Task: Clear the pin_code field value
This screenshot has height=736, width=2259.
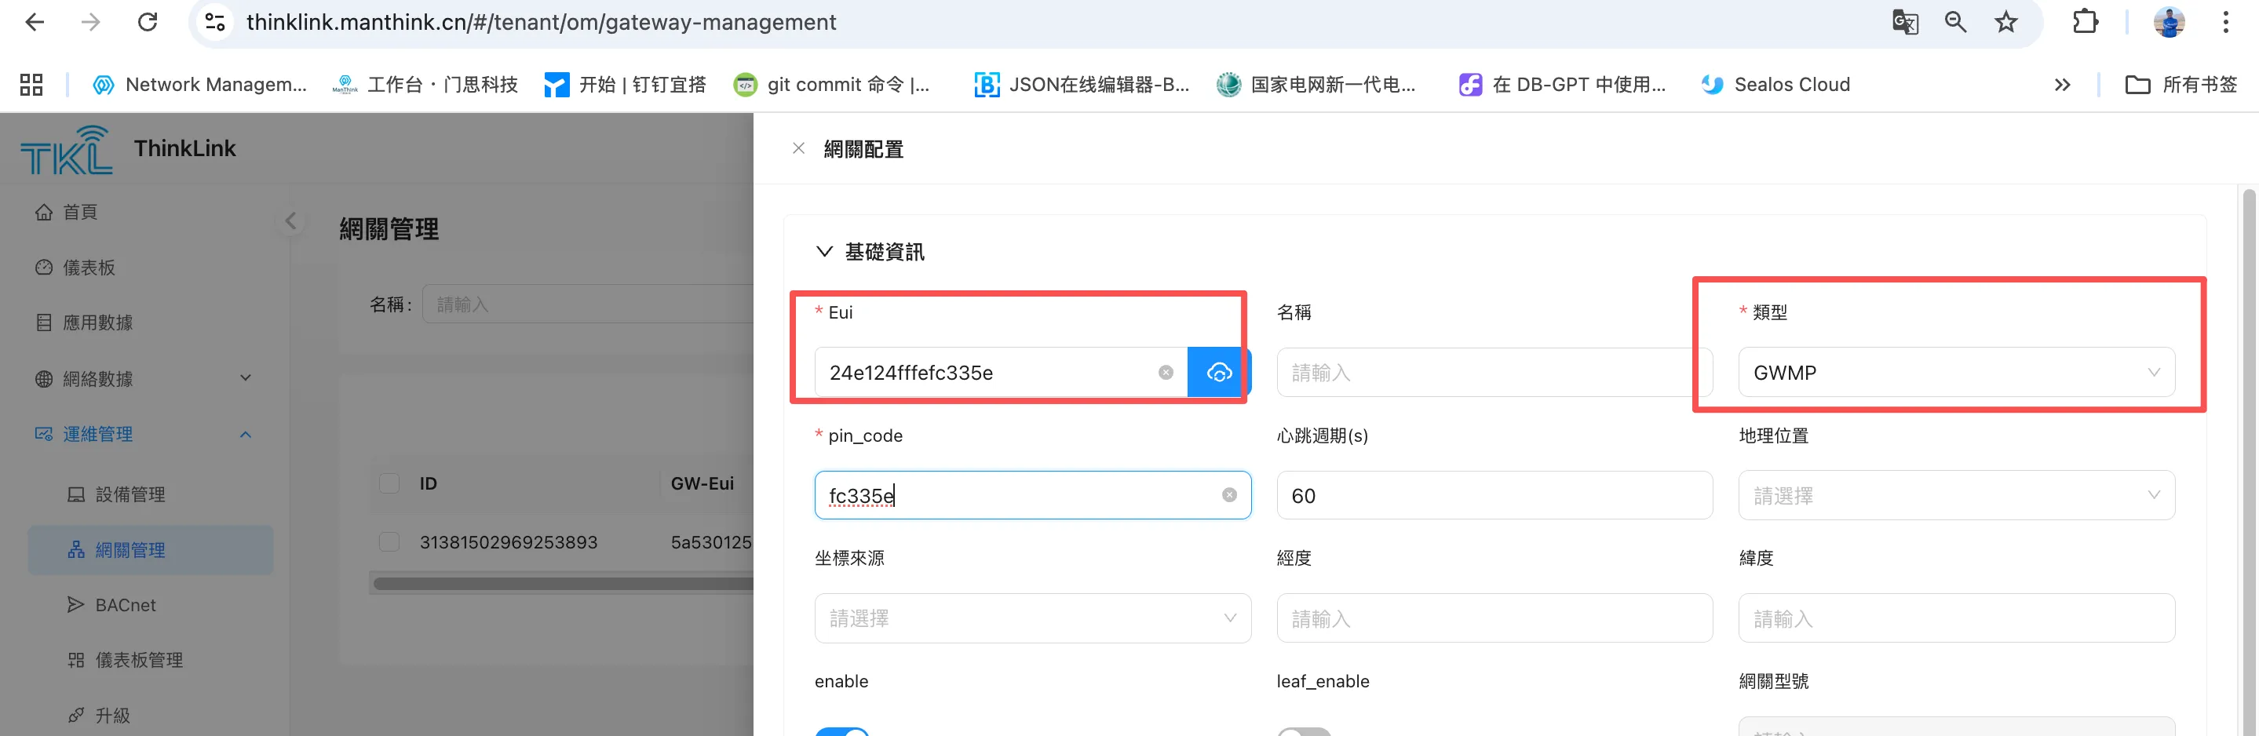Action: [x=1229, y=495]
